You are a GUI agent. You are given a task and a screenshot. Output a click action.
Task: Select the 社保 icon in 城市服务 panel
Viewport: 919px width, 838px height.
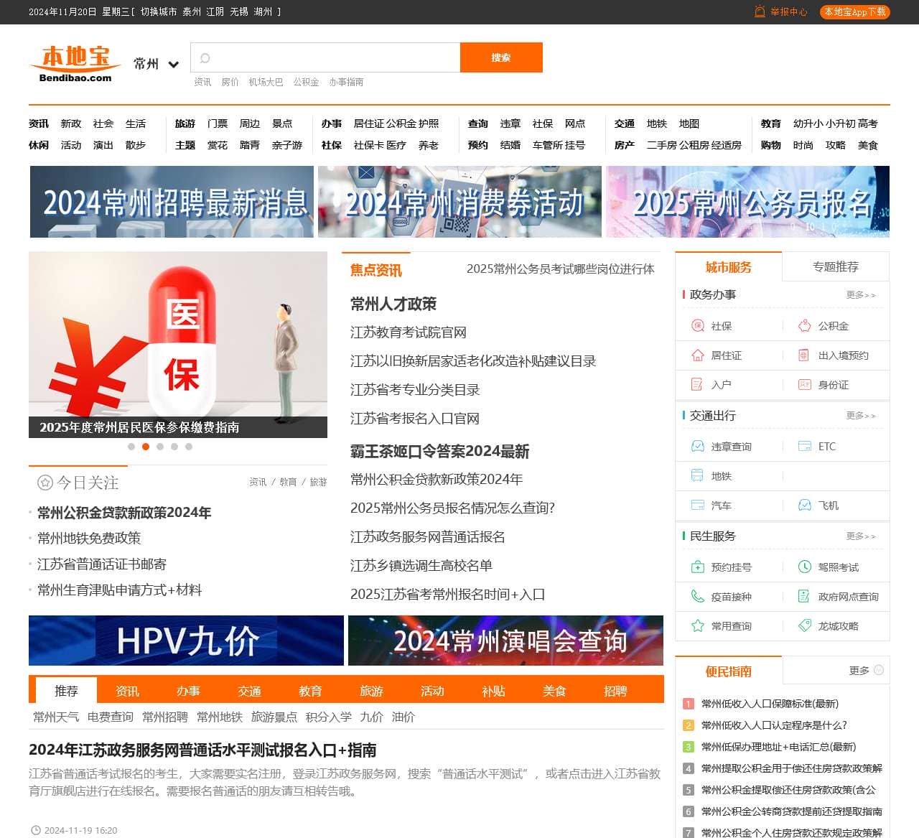pyautogui.click(x=696, y=326)
